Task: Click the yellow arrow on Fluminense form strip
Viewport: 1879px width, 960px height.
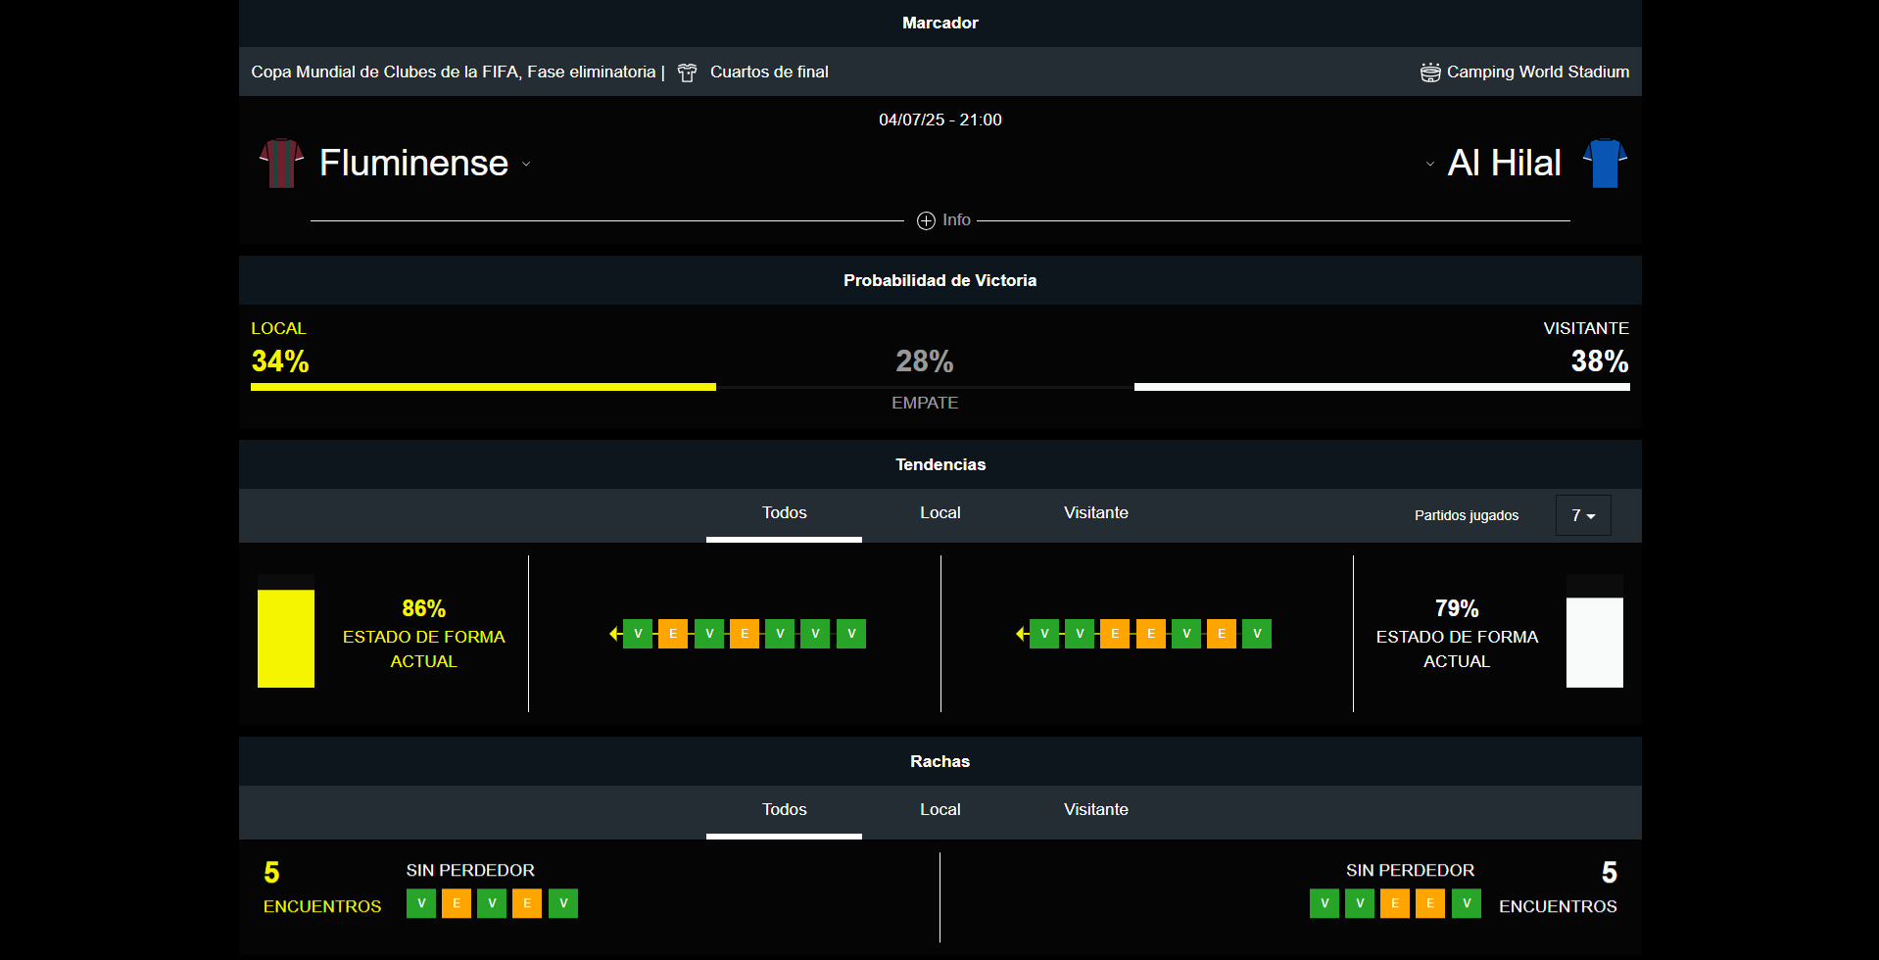Action: pos(614,634)
